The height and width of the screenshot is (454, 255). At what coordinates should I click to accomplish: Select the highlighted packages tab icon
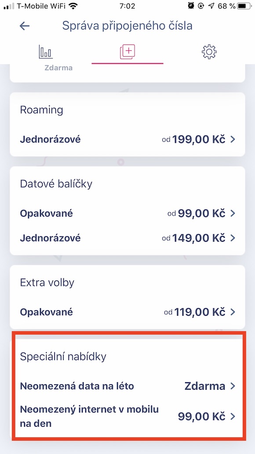click(127, 52)
